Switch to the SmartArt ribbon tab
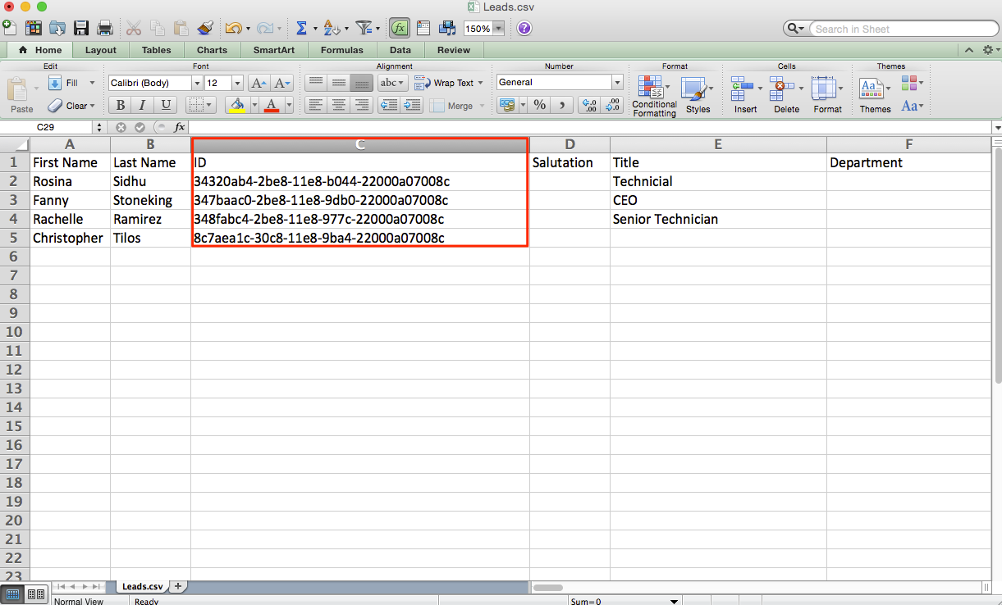 [274, 50]
